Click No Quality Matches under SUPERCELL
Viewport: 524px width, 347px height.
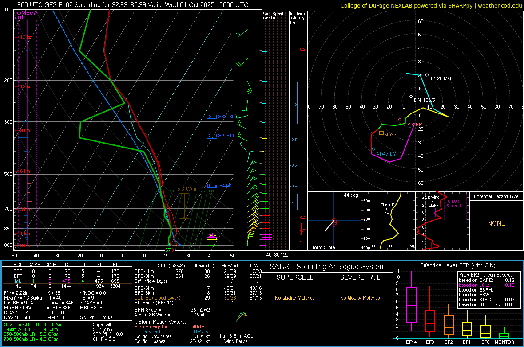295,298
